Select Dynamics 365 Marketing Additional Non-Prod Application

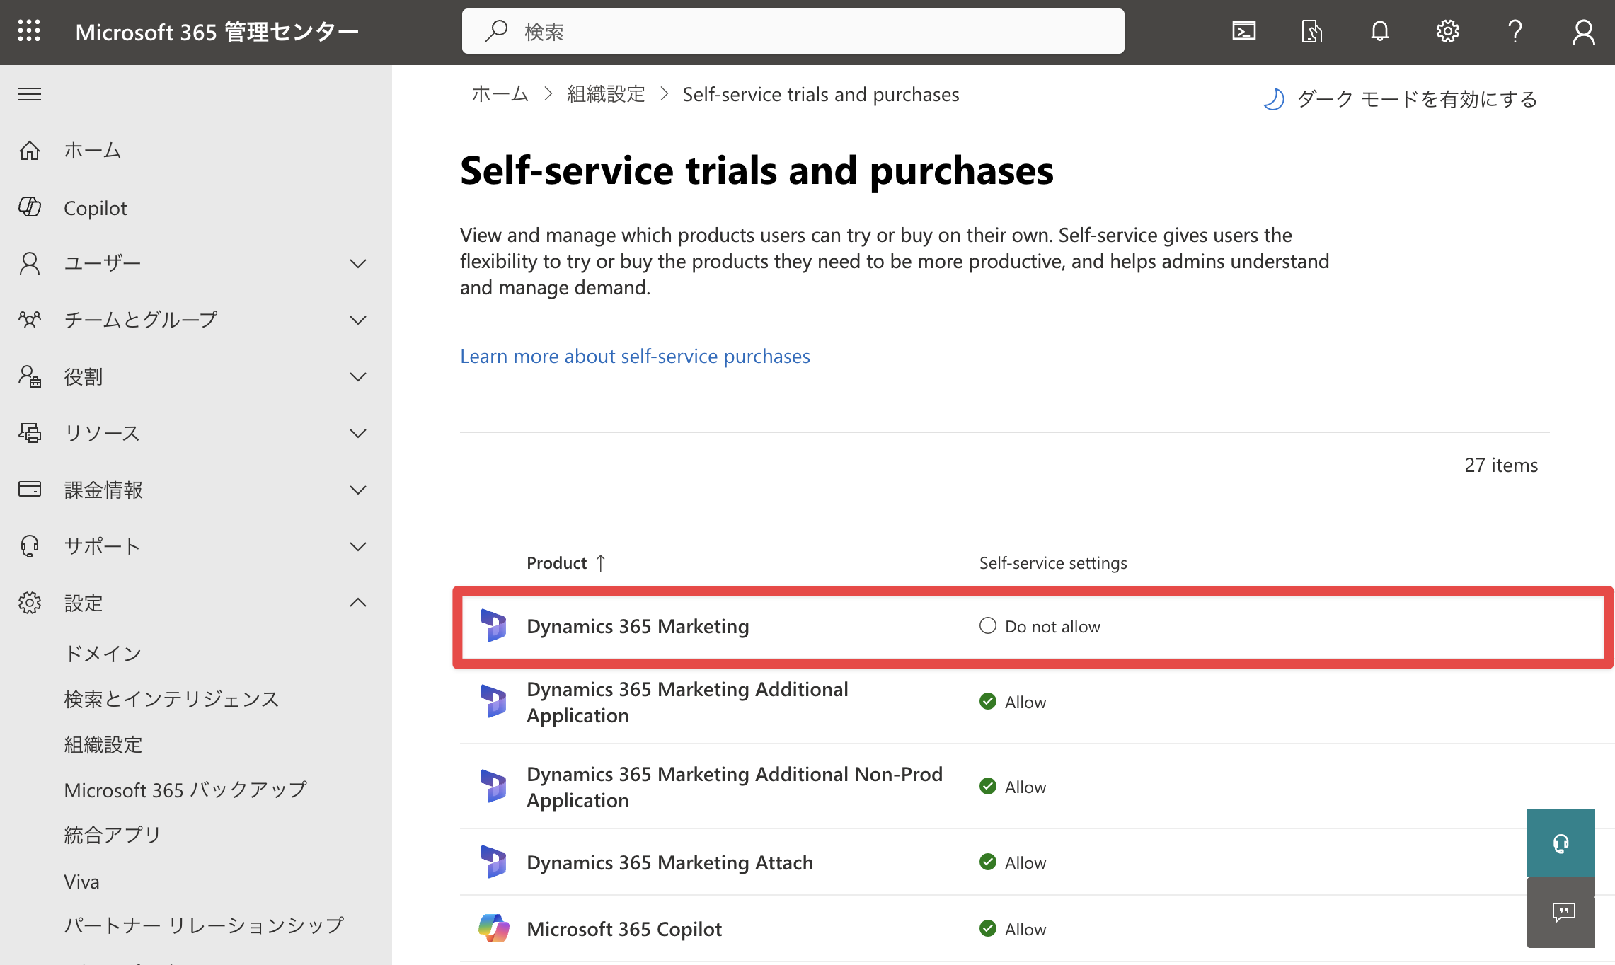click(1038, 787)
